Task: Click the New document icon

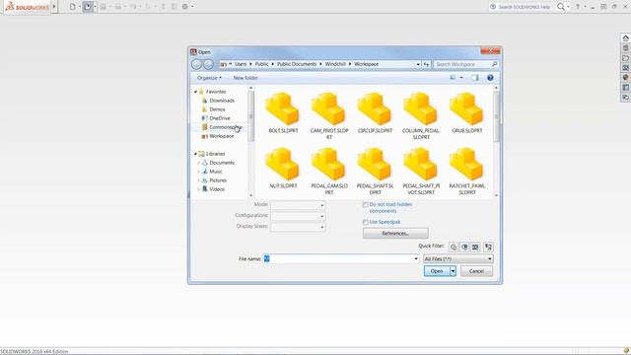Action: tap(72, 7)
